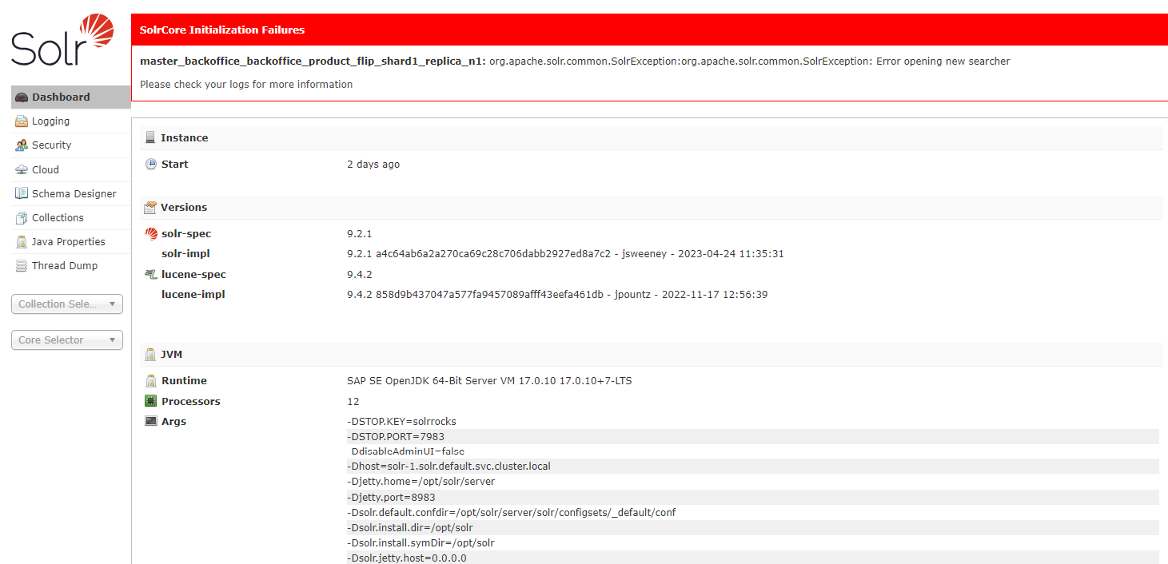Click the Start clock icon
Image resolution: width=1168 pixels, height=564 pixels.
click(x=150, y=164)
